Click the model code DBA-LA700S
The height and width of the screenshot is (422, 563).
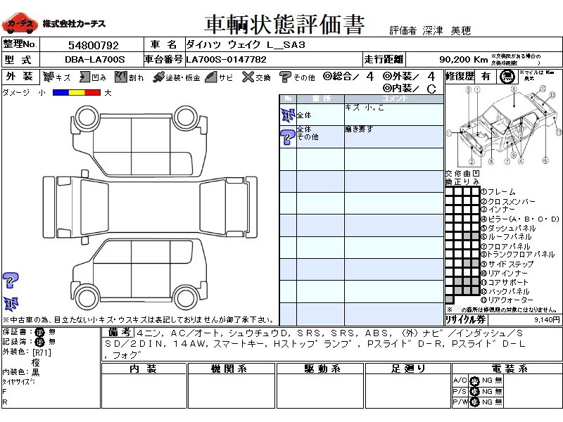point(95,60)
